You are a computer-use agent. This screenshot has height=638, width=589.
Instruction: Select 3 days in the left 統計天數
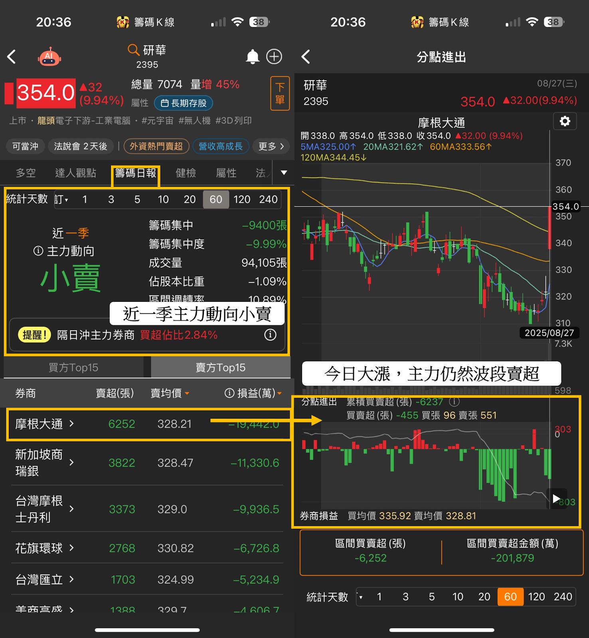click(111, 199)
